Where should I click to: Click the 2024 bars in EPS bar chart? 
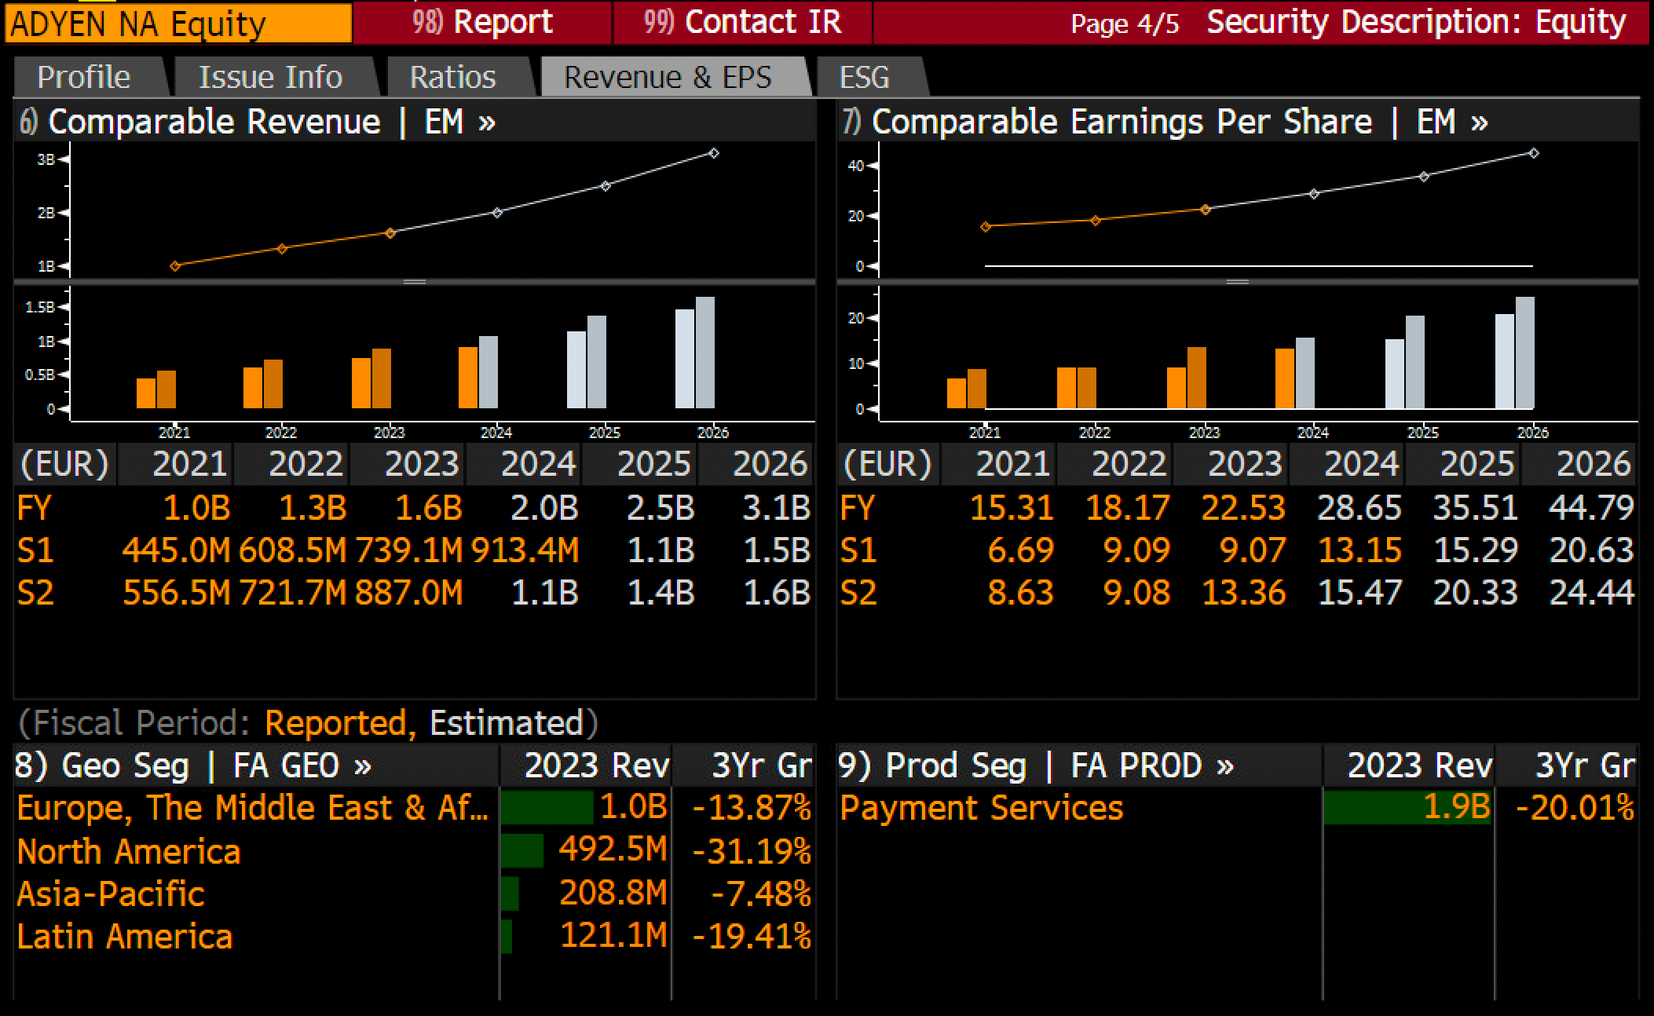(1295, 373)
